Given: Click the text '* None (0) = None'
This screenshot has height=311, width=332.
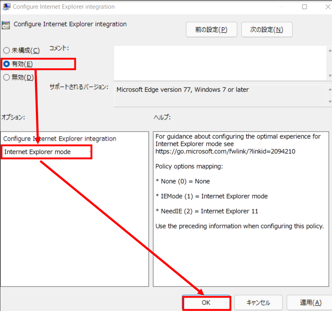Looking at the screenshot, I should tap(183, 181).
